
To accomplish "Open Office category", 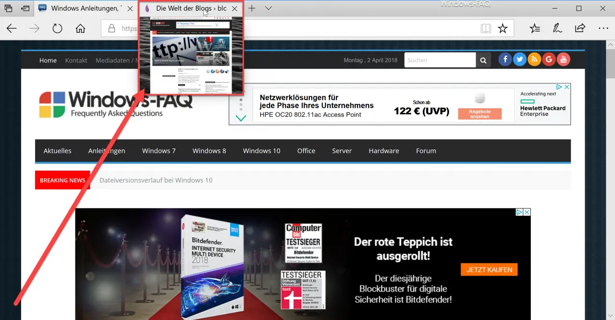I will 306,150.
